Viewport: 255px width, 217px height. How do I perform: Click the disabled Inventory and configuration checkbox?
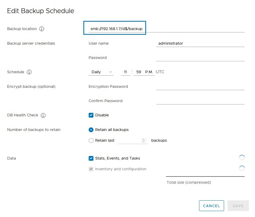click(x=91, y=169)
